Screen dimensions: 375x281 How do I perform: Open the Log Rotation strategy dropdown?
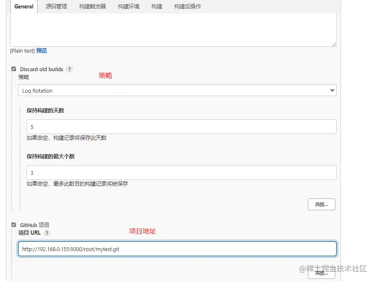click(177, 90)
